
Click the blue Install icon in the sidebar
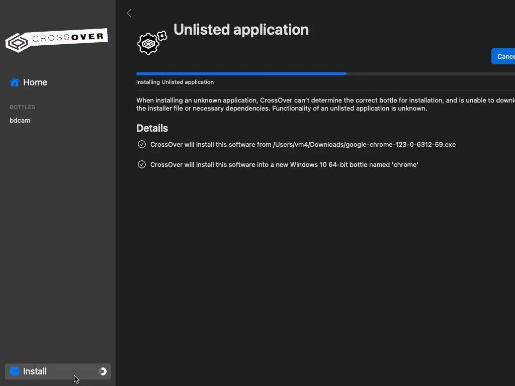pos(15,371)
